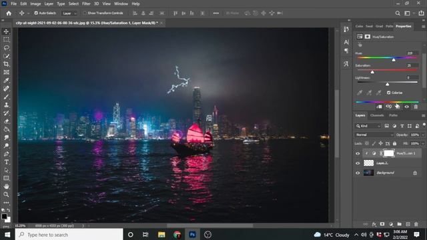Add a layer mask in Layers panel
Screen dimensions: 427x240
tap(382, 224)
